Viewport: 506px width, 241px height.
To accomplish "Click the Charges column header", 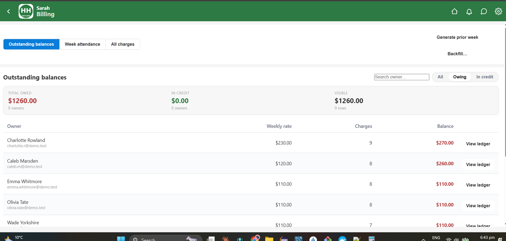I will pyautogui.click(x=363, y=126).
